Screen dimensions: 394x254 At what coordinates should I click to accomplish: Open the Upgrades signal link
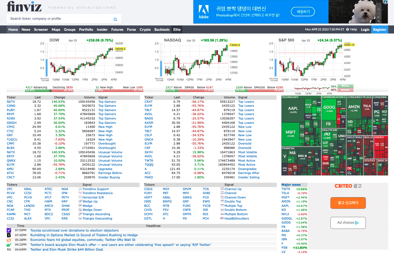(x=105, y=169)
